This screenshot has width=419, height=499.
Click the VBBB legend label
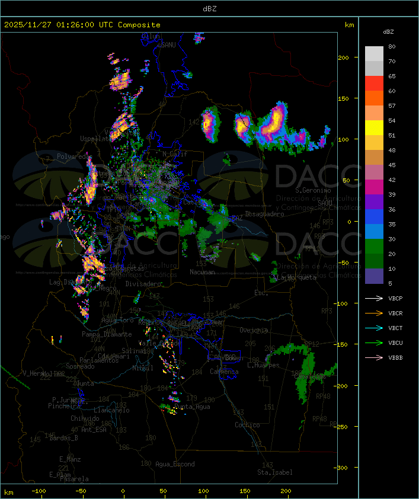coord(395,358)
